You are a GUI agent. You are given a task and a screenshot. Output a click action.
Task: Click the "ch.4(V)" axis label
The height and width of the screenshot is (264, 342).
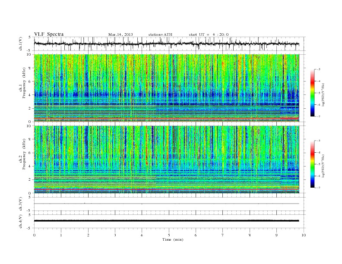coord(21,221)
